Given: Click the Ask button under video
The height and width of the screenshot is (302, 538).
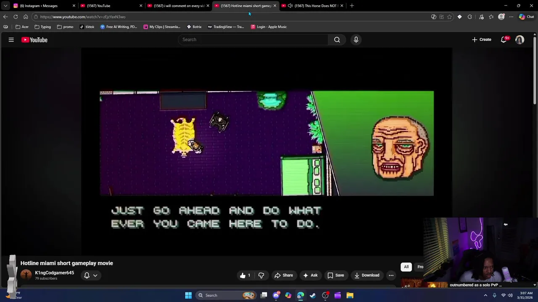Looking at the screenshot, I should tap(310, 275).
